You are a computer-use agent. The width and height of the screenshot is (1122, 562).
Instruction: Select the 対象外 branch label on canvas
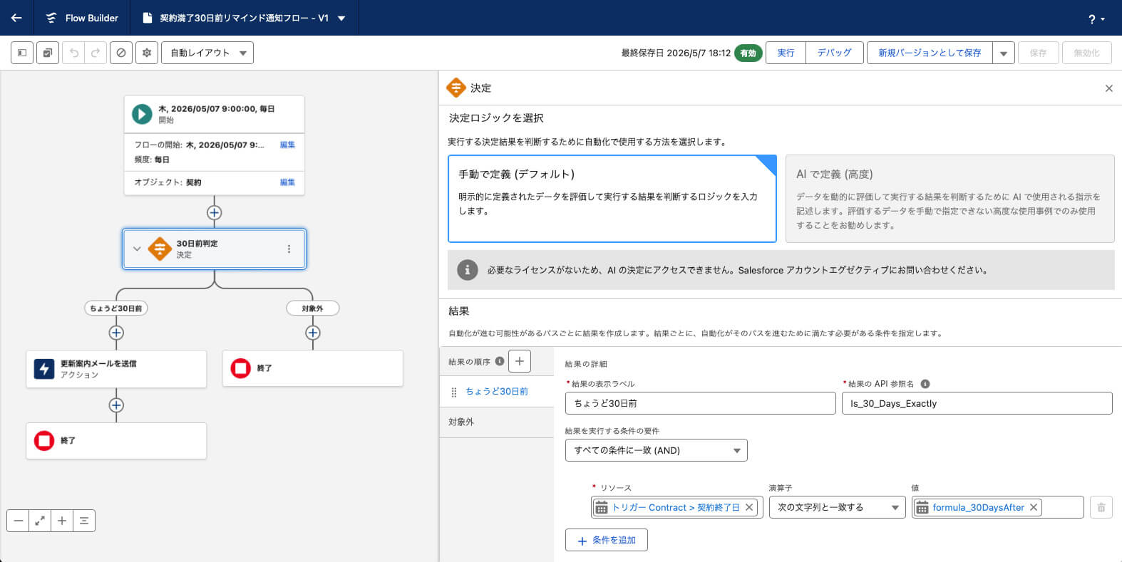(312, 308)
